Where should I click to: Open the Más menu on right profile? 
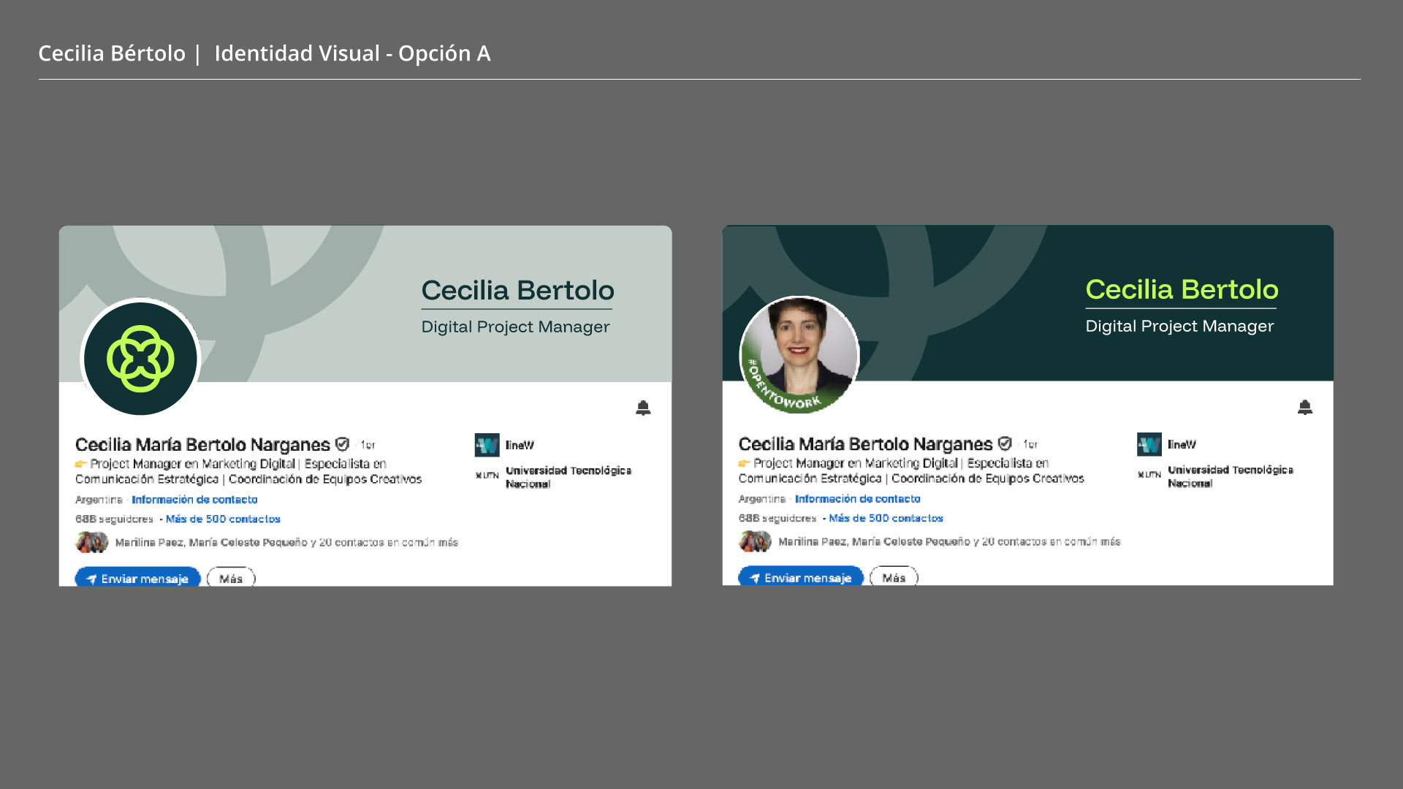point(894,578)
